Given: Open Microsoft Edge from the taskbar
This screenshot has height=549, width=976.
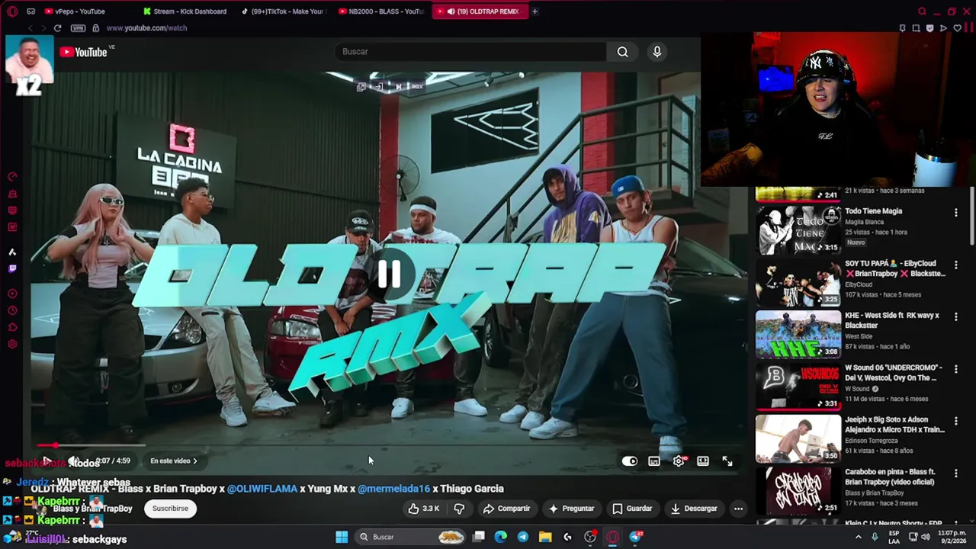Looking at the screenshot, I should [x=500, y=537].
